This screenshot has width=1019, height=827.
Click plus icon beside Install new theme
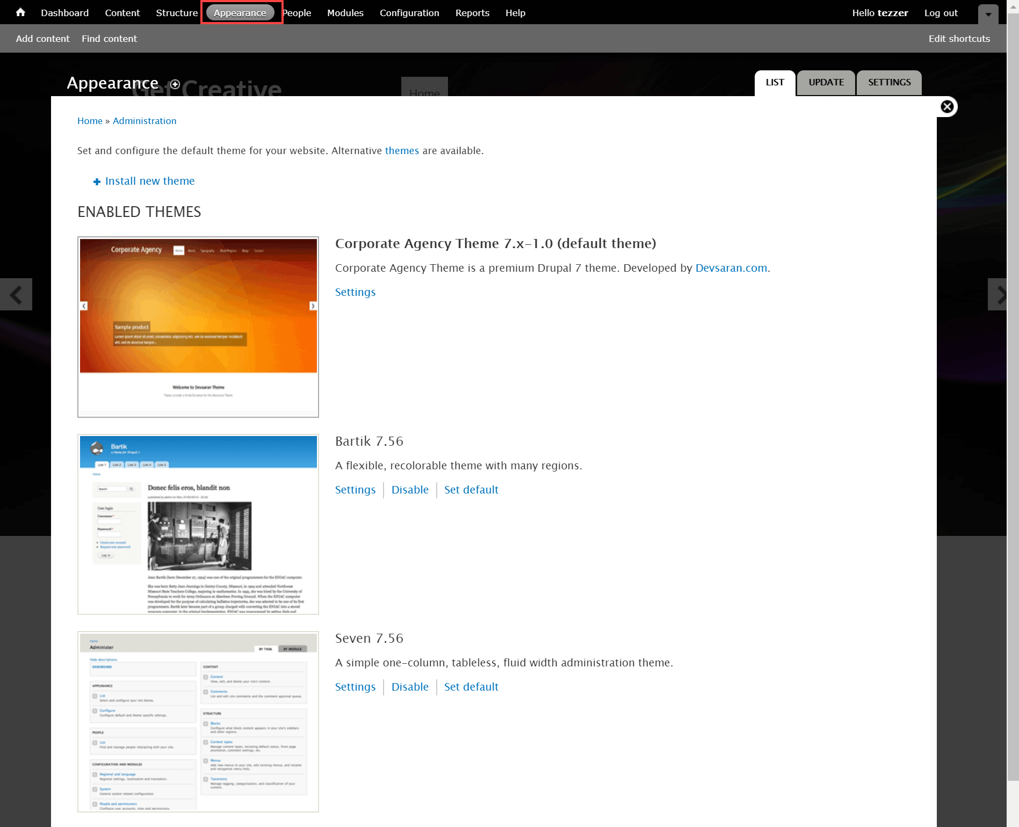(x=97, y=182)
